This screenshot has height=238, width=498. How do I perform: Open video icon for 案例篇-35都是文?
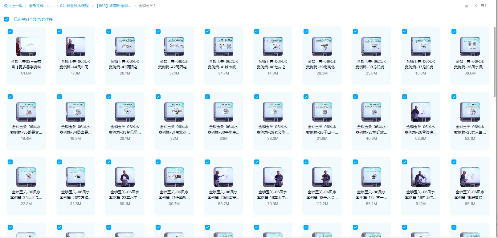(x=26, y=112)
